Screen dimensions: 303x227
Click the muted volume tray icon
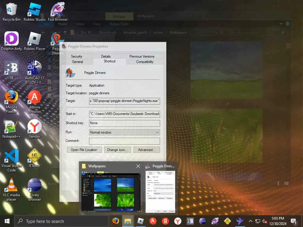[x=264, y=221]
